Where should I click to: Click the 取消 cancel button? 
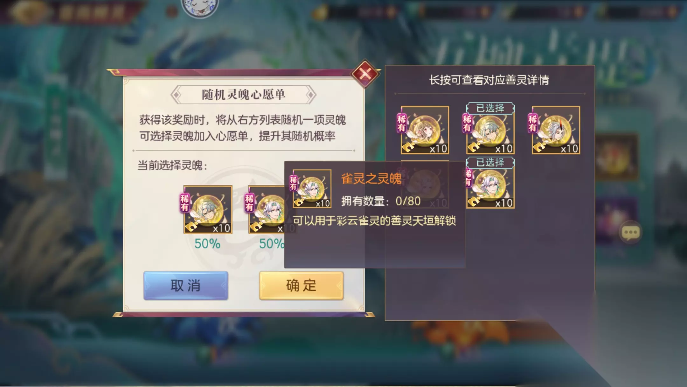pos(186,285)
